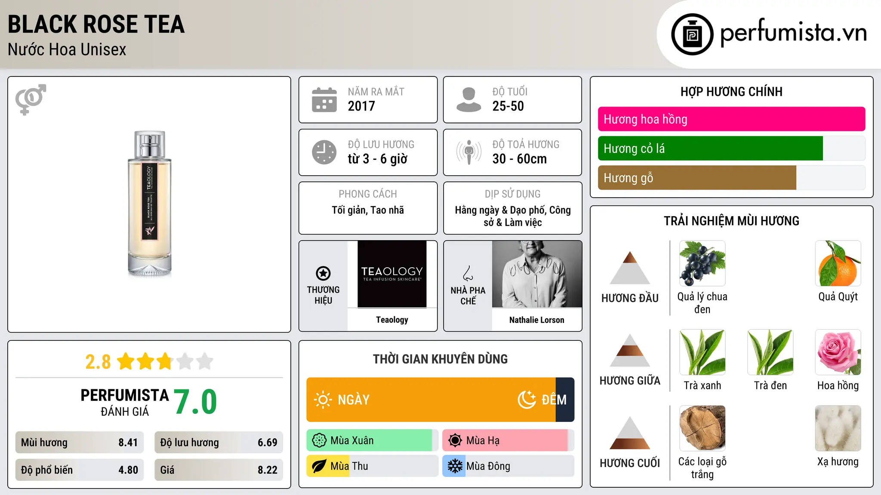Click the calendar icon for release year

(x=324, y=100)
